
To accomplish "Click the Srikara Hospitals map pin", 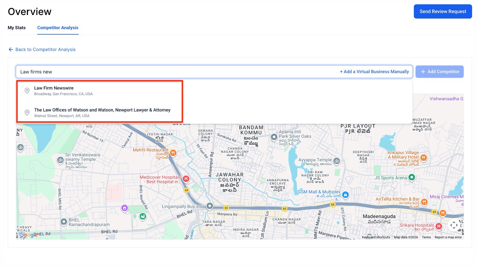I will pos(439,226).
